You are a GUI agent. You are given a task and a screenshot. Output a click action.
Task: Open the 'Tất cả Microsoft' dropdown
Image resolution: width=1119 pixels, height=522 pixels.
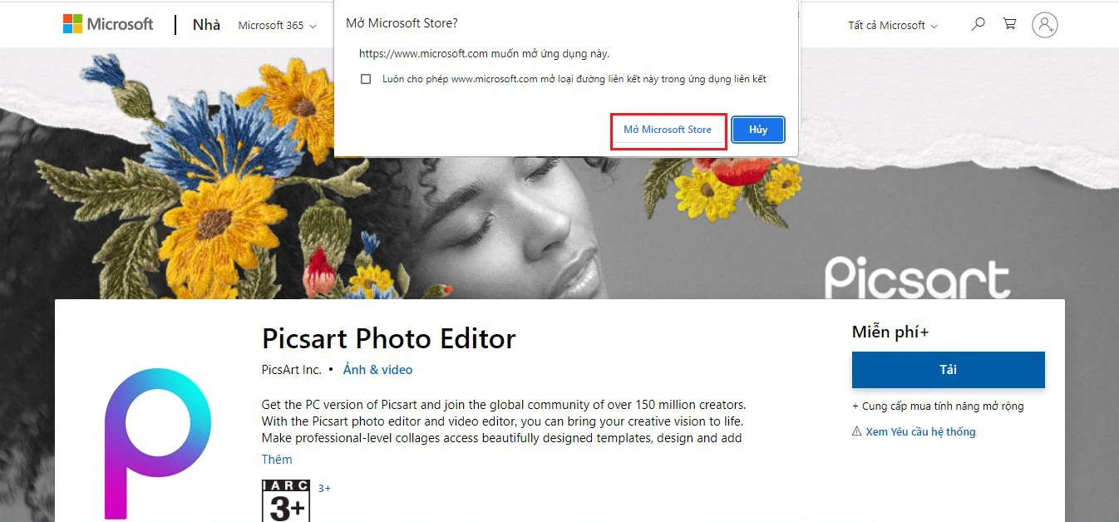pyautogui.click(x=892, y=25)
